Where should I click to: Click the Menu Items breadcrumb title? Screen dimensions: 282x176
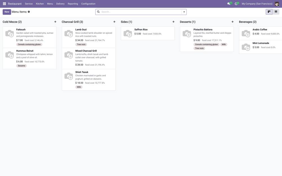(19, 12)
